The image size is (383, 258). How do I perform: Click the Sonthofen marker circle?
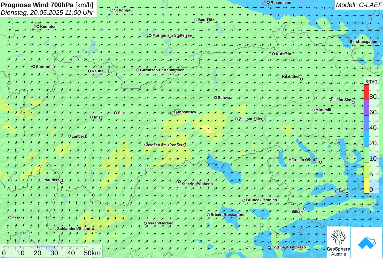tap(34, 67)
